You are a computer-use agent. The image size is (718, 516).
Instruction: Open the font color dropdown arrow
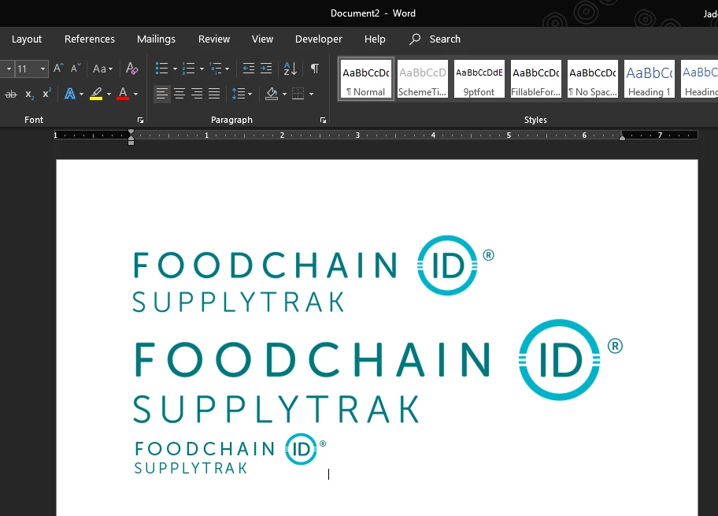pyautogui.click(x=136, y=95)
